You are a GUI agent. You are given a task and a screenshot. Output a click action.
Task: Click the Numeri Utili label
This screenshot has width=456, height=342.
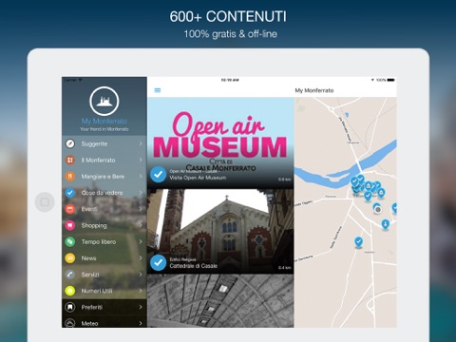[97, 291]
